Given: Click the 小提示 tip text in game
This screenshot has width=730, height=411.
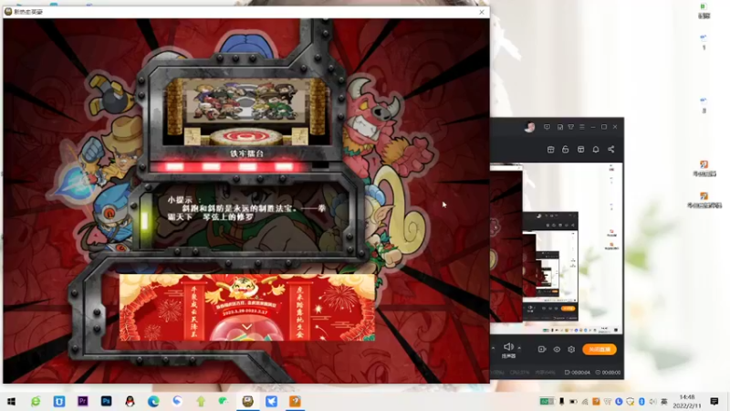Looking at the screenshot, I should point(246,208).
